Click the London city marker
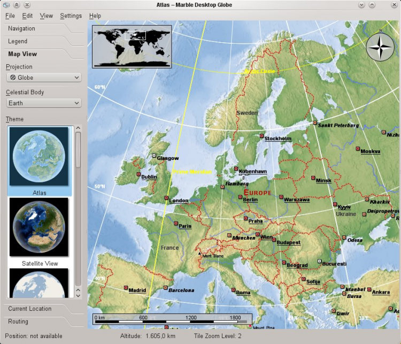 coord(166,198)
